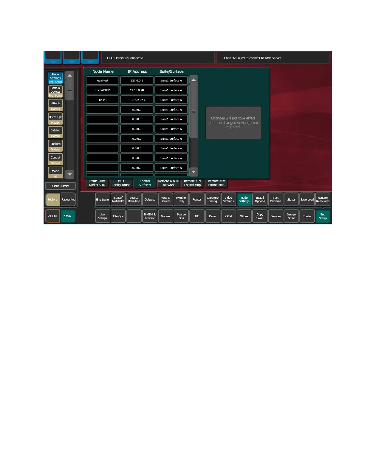365x472 pixels.
Task: Click Clear History button
Action: [61, 186]
